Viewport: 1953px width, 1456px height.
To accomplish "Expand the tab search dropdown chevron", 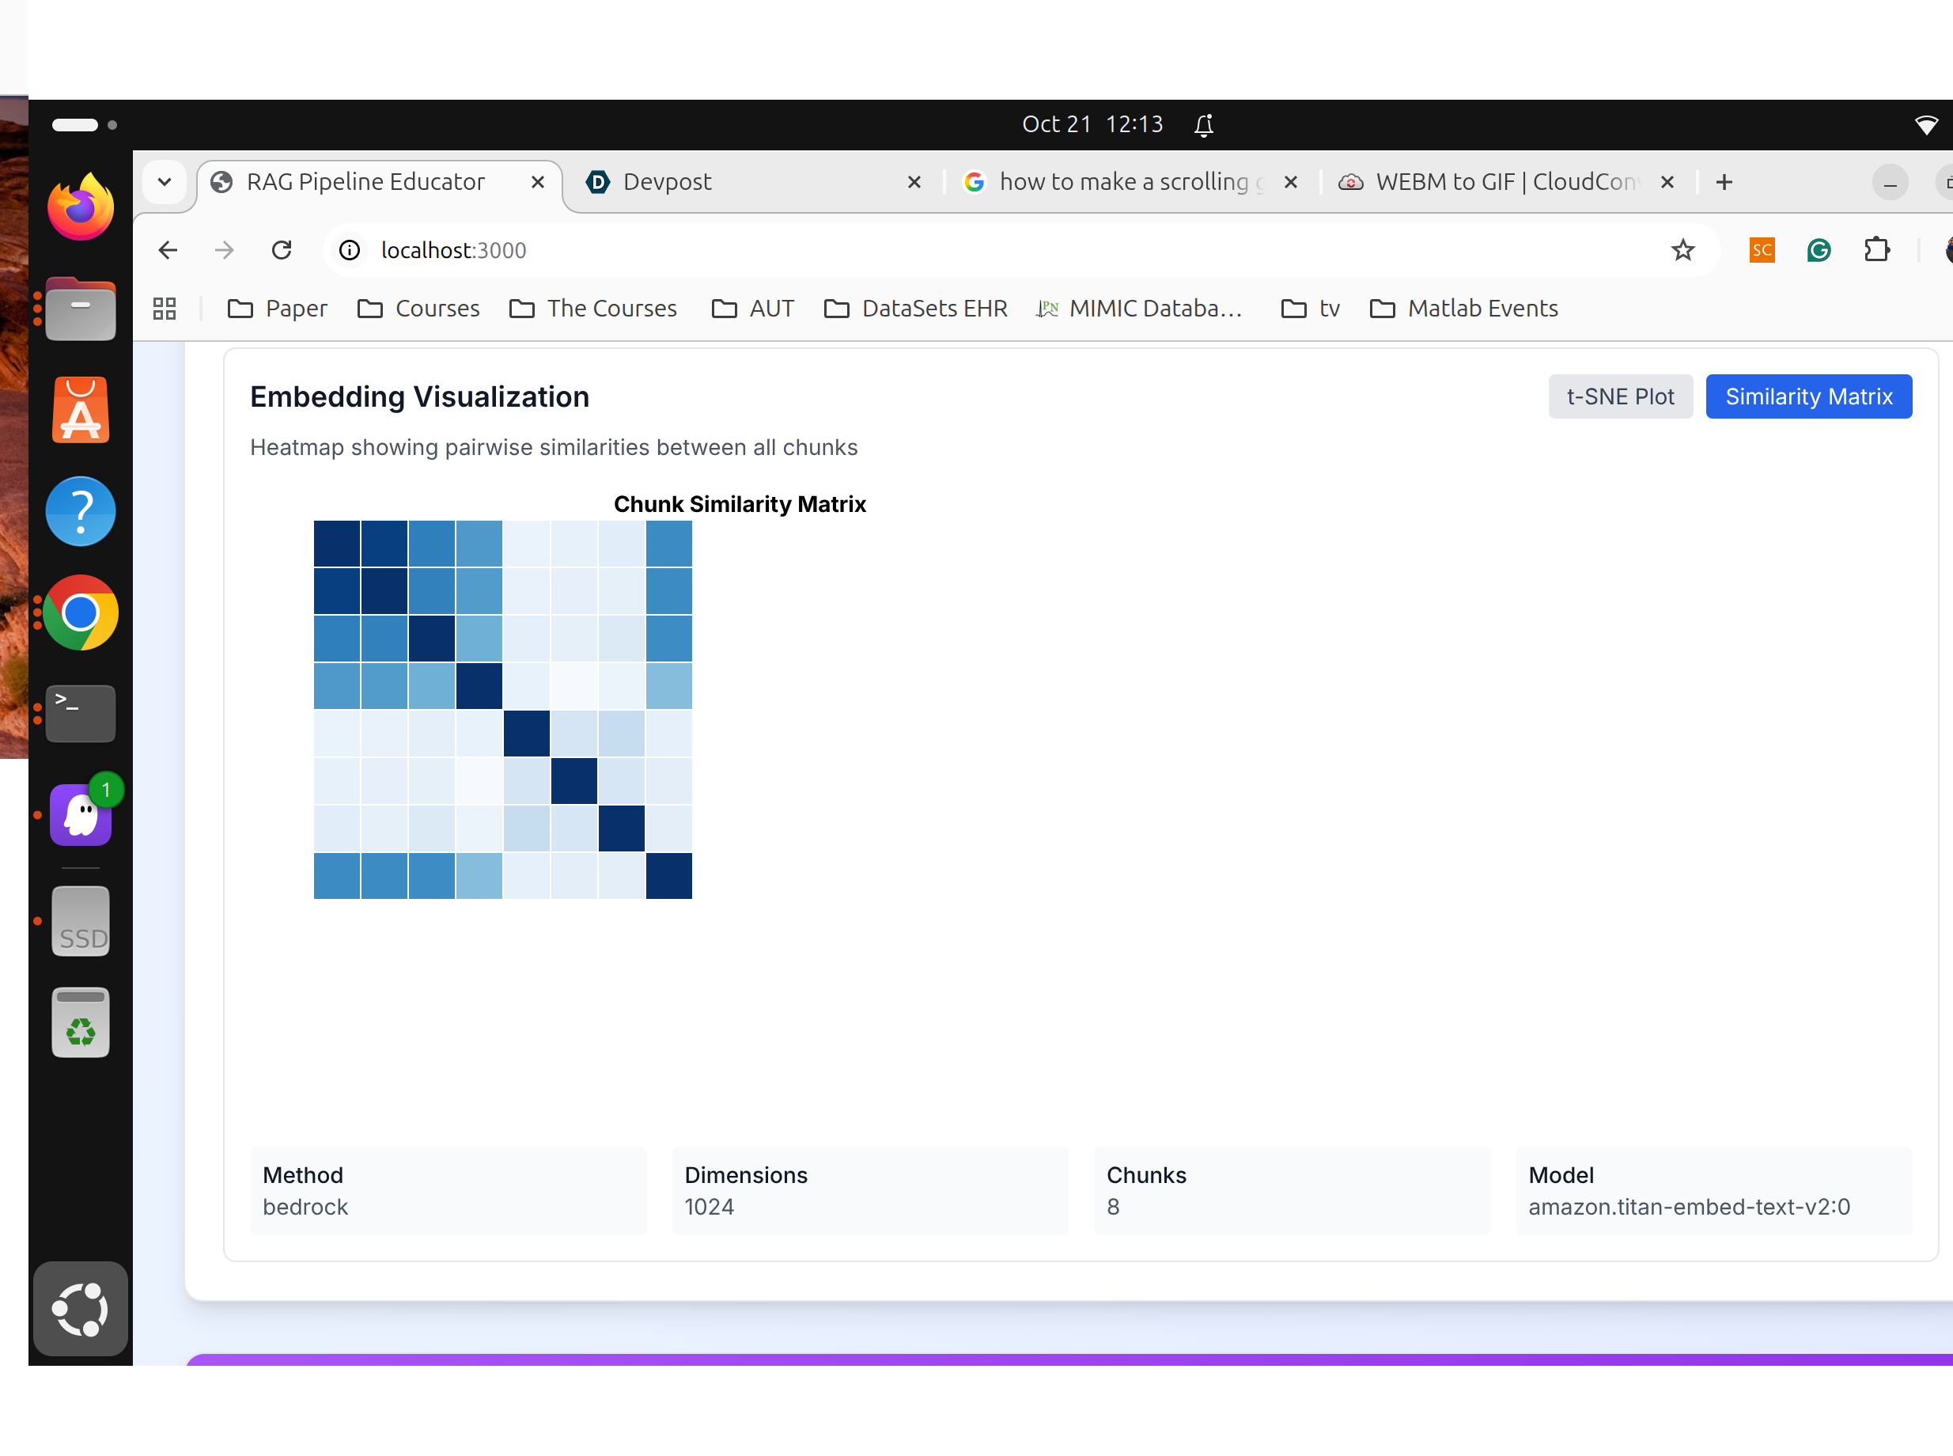I will (165, 183).
